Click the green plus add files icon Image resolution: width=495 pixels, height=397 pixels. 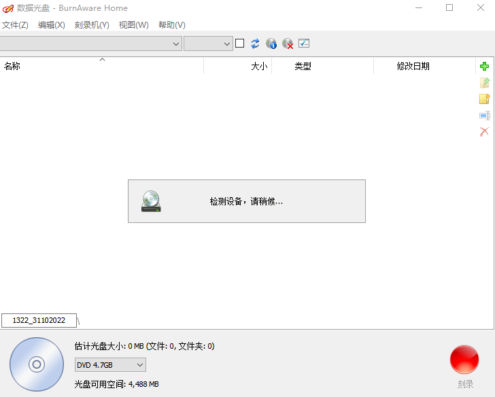(484, 67)
